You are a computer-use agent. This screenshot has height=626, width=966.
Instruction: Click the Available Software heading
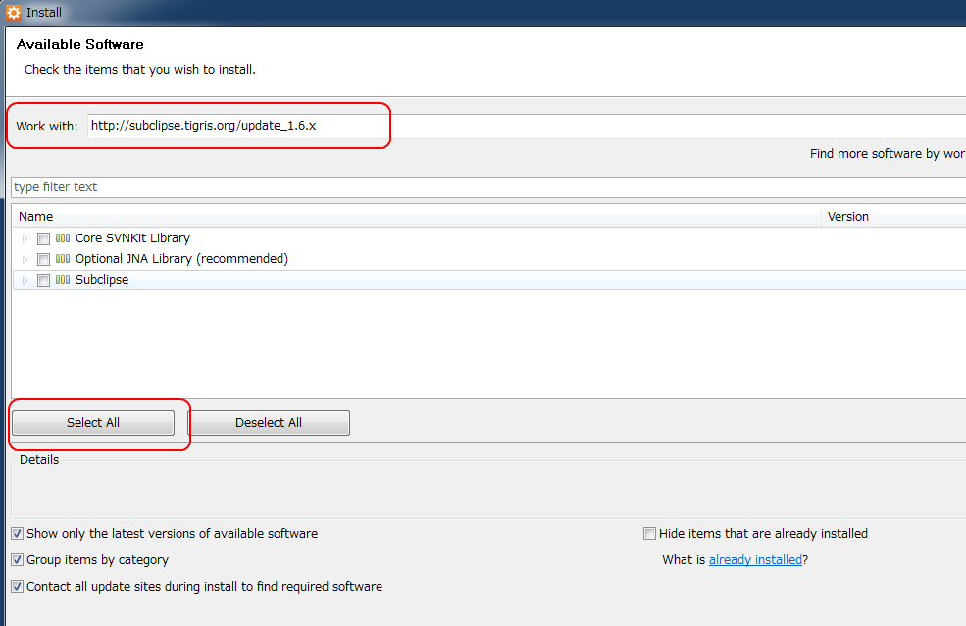click(x=80, y=44)
